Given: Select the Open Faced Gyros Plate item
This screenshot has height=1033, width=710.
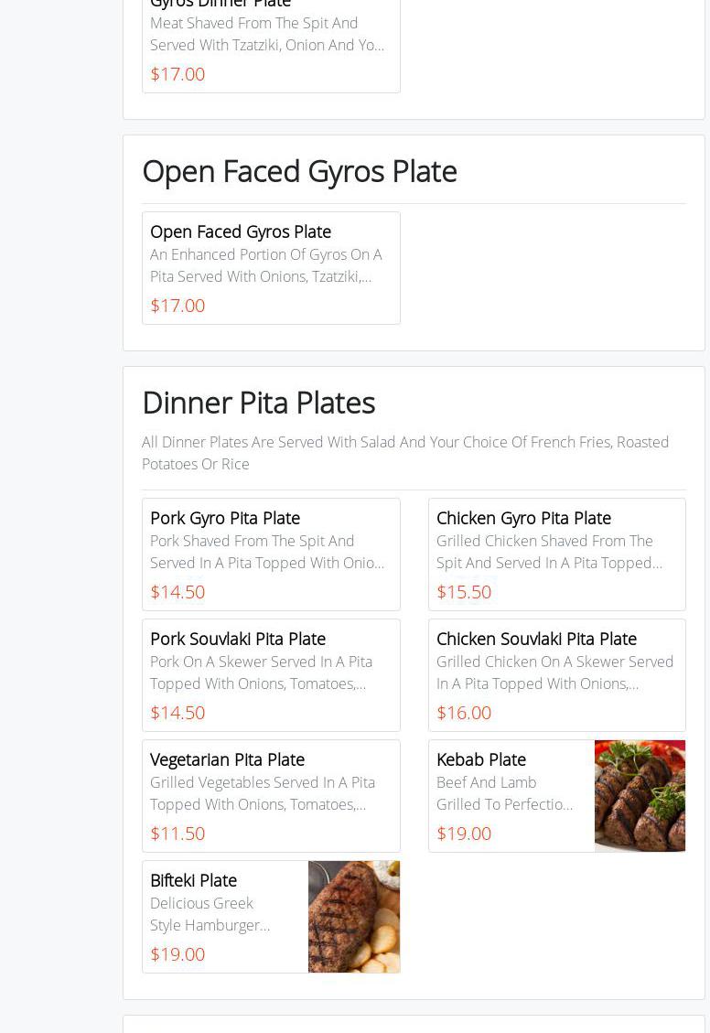Looking at the screenshot, I should pyautogui.click(x=272, y=268).
